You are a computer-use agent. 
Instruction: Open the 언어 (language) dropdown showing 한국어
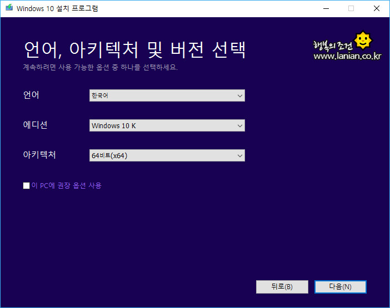click(x=167, y=95)
